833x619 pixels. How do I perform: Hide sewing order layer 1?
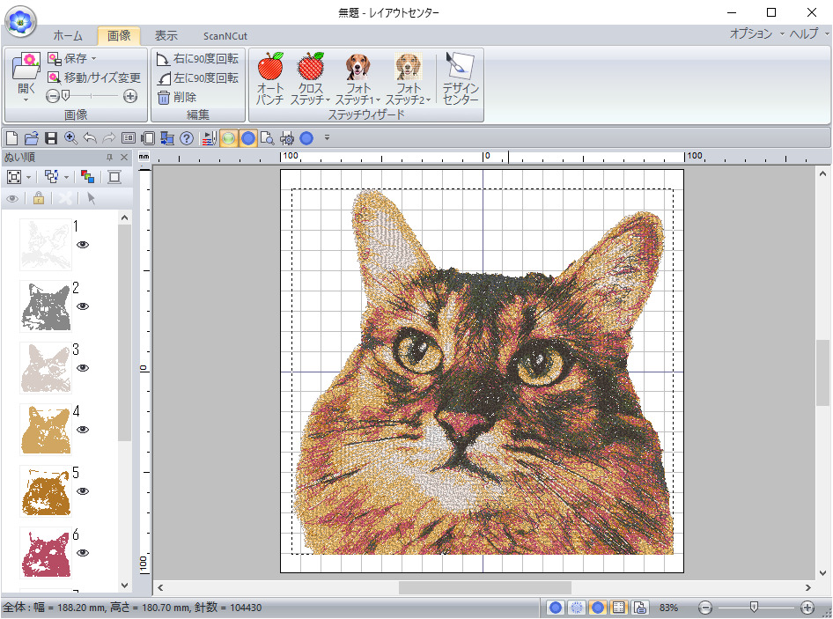[83, 245]
